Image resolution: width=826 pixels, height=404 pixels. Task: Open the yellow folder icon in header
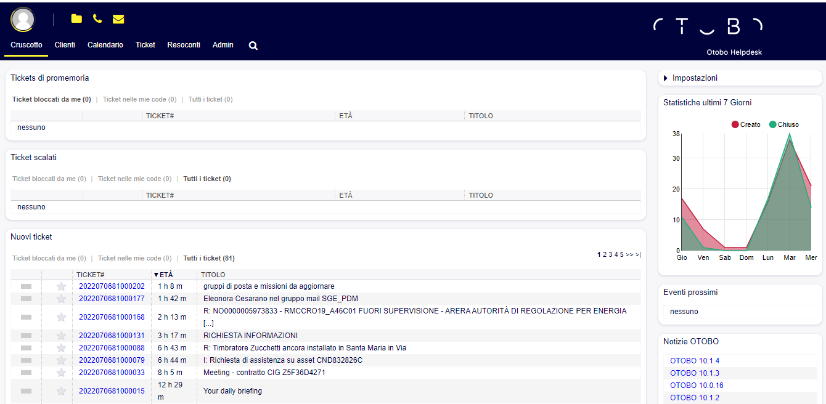[x=76, y=19]
